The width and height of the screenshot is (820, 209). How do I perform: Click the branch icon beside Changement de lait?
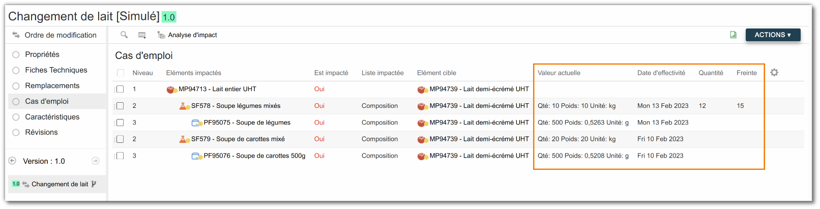94,184
